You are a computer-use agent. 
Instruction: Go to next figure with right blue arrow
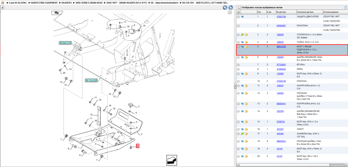231,8
